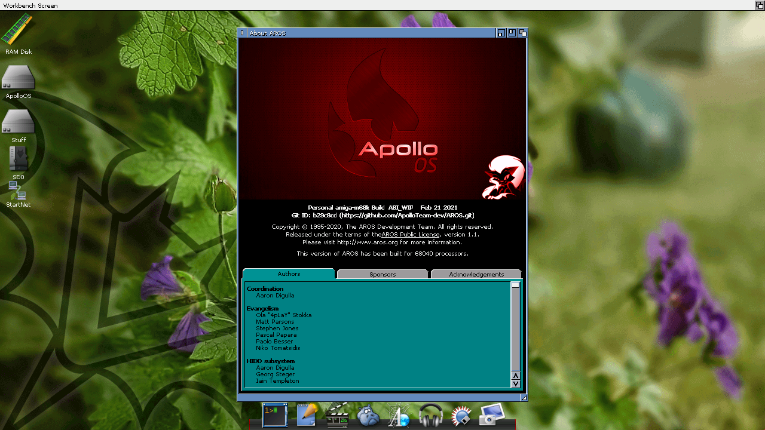Open the RAM Disk desktop icon
Image resolution: width=765 pixels, height=430 pixels.
coord(18,30)
